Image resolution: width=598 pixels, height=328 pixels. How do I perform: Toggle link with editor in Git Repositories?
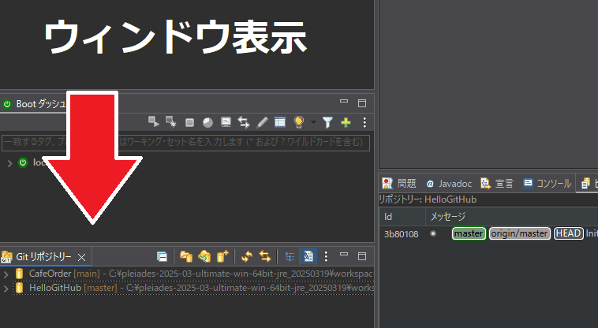pyautogui.click(x=265, y=256)
